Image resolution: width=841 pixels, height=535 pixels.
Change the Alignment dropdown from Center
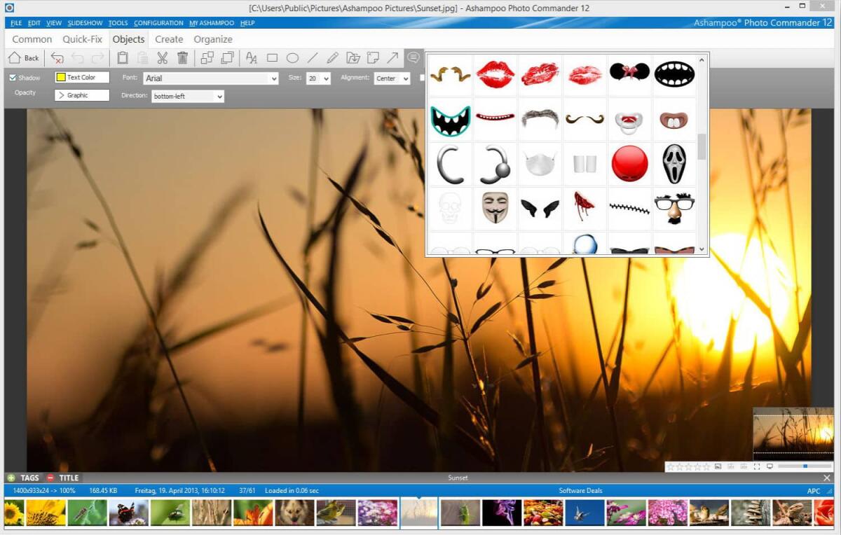[391, 78]
